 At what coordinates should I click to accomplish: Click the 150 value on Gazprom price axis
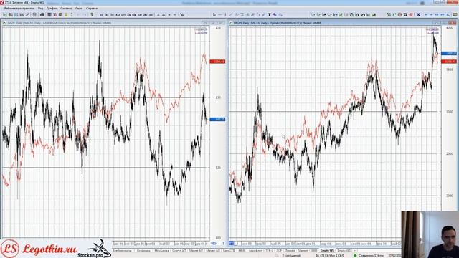[218, 97]
